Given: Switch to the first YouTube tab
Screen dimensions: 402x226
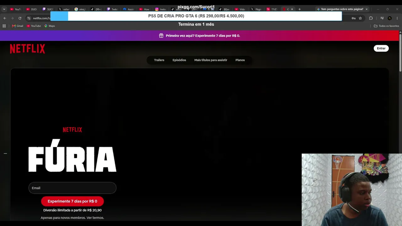Looking at the screenshot, I should click(x=15, y=9).
